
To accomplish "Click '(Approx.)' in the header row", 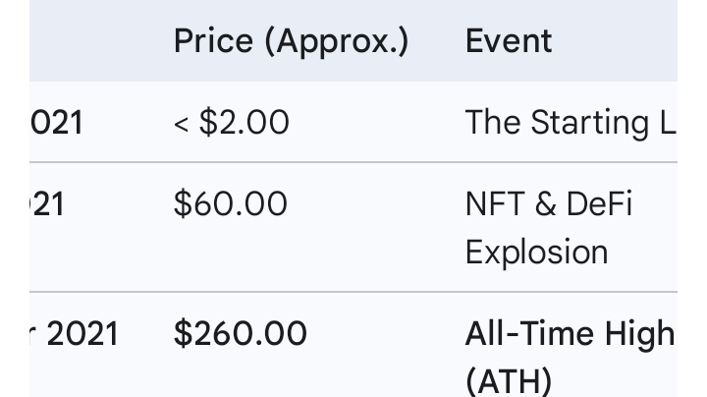I will click(x=342, y=41).
